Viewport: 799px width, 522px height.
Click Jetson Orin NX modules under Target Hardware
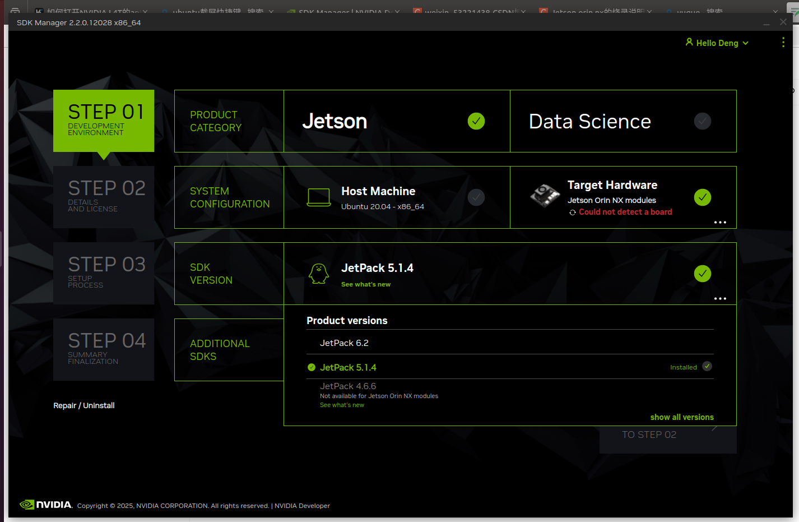(612, 200)
